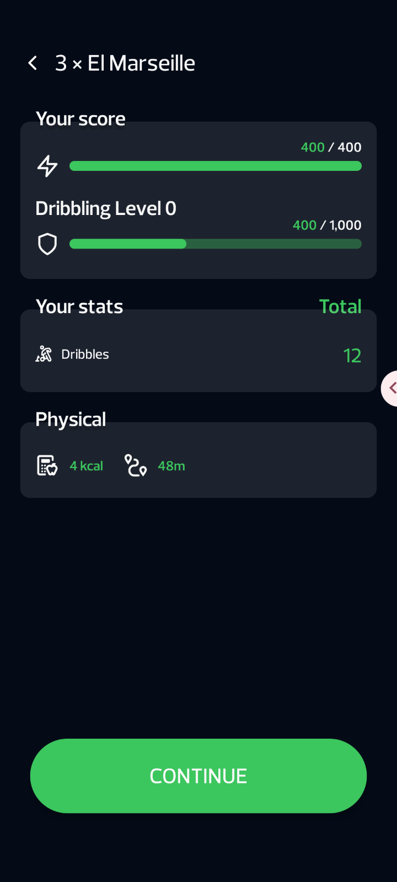Tap the dribbles player icon
Viewport: 397px width, 882px height.
point(44,354)
